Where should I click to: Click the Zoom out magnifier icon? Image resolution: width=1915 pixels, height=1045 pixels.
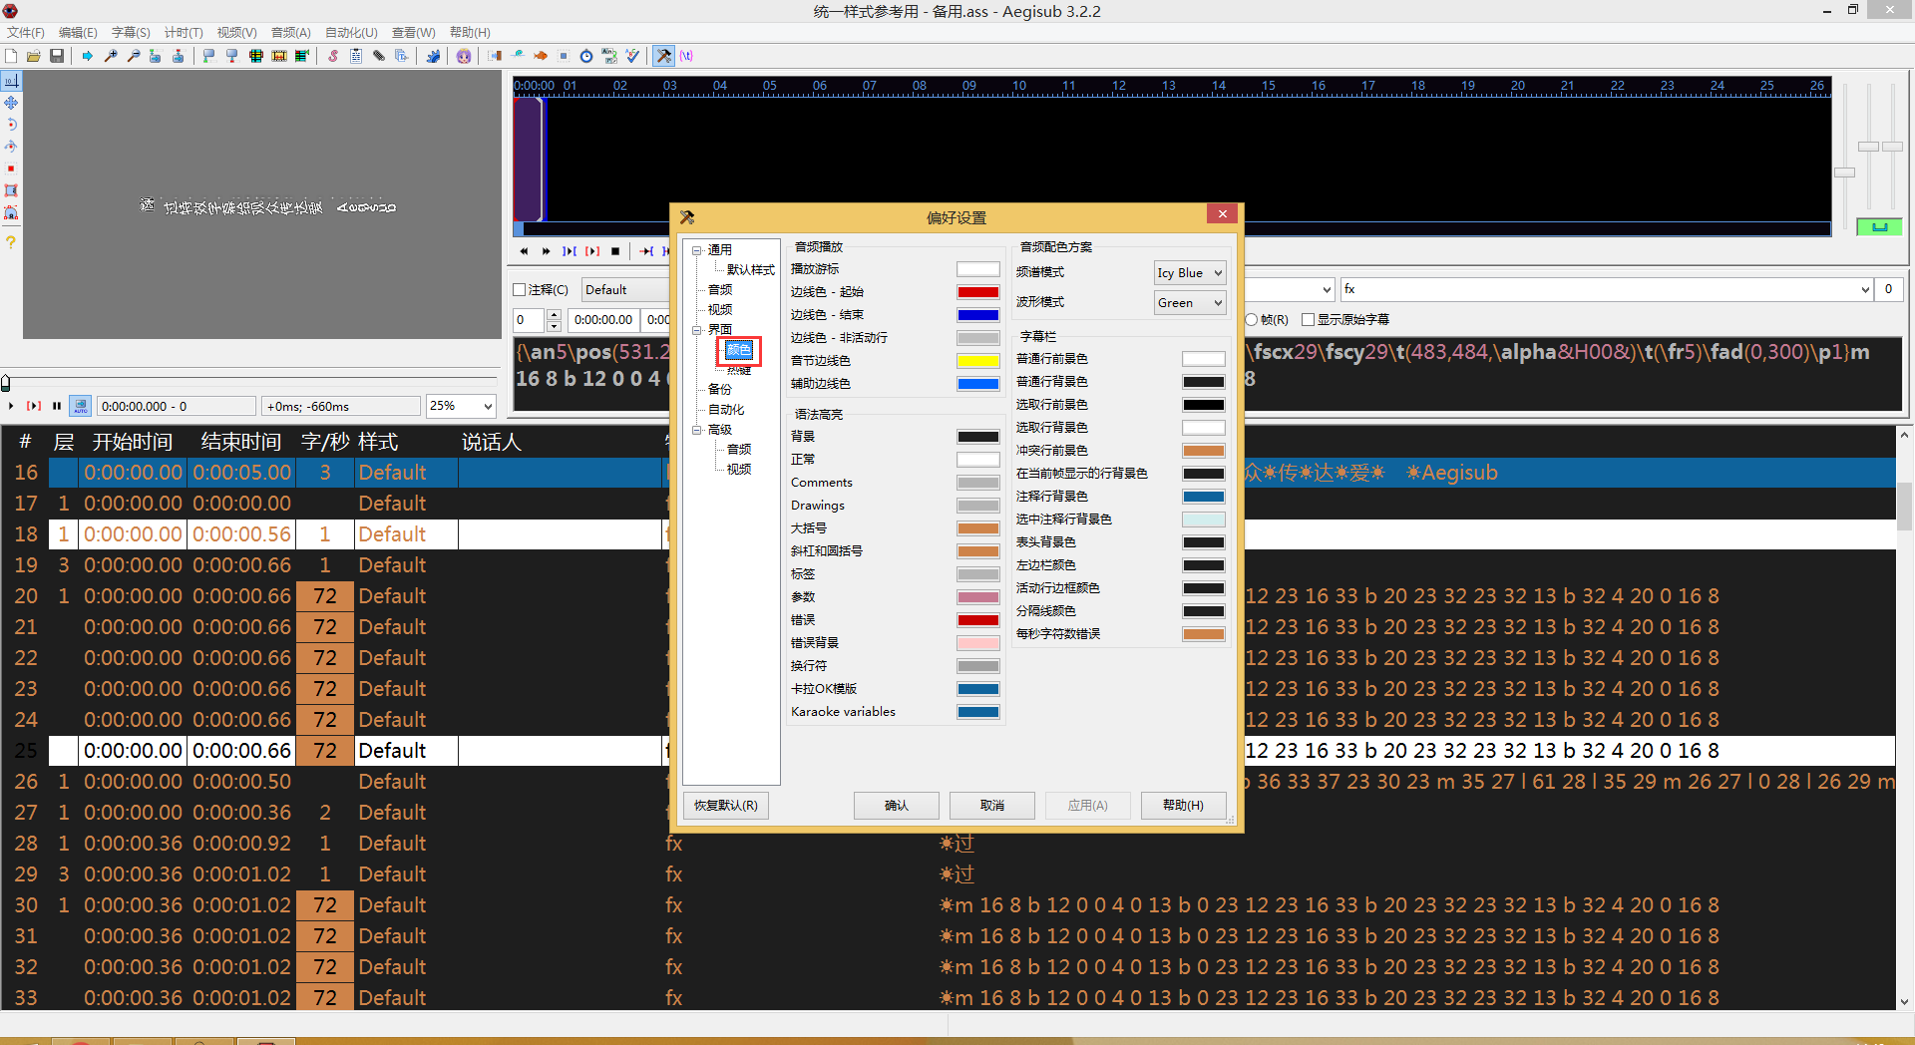point(133,56)
